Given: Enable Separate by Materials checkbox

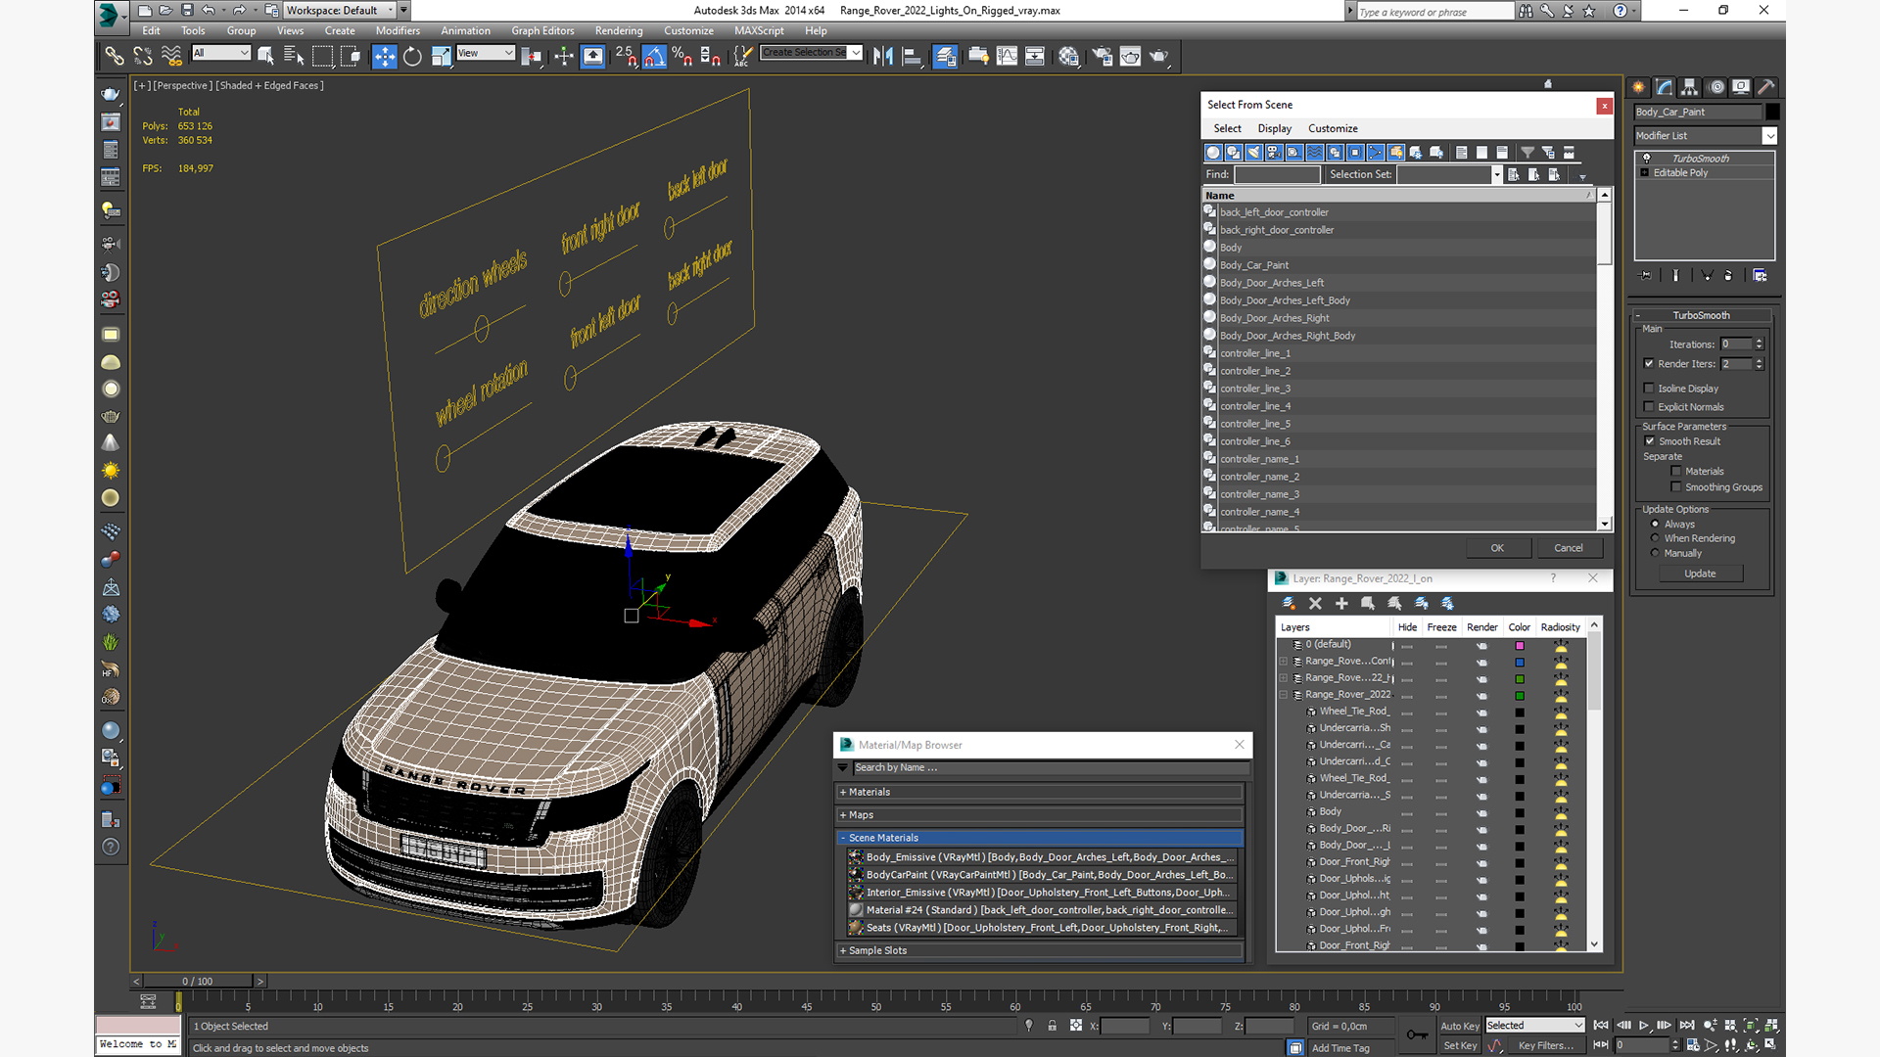Looking at the screenshot, I should click(x=1676, y=472).
